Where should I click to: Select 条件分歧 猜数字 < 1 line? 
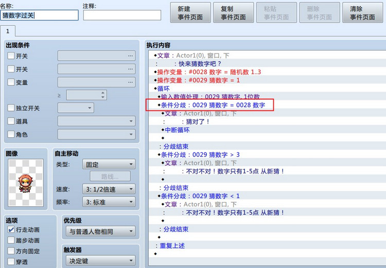tap(267, 196)
